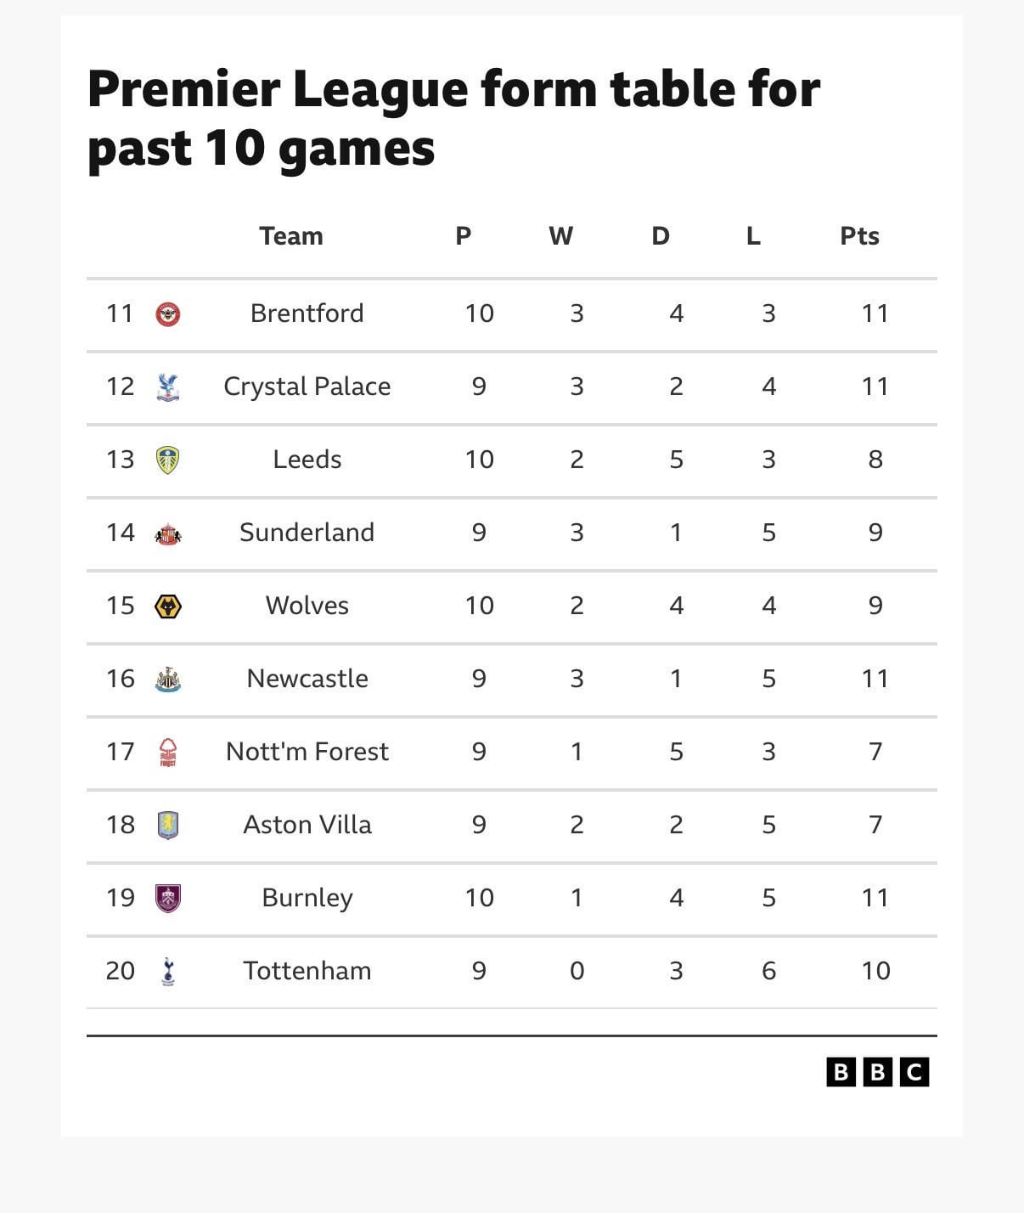Select the W column header

coord(560,236)
